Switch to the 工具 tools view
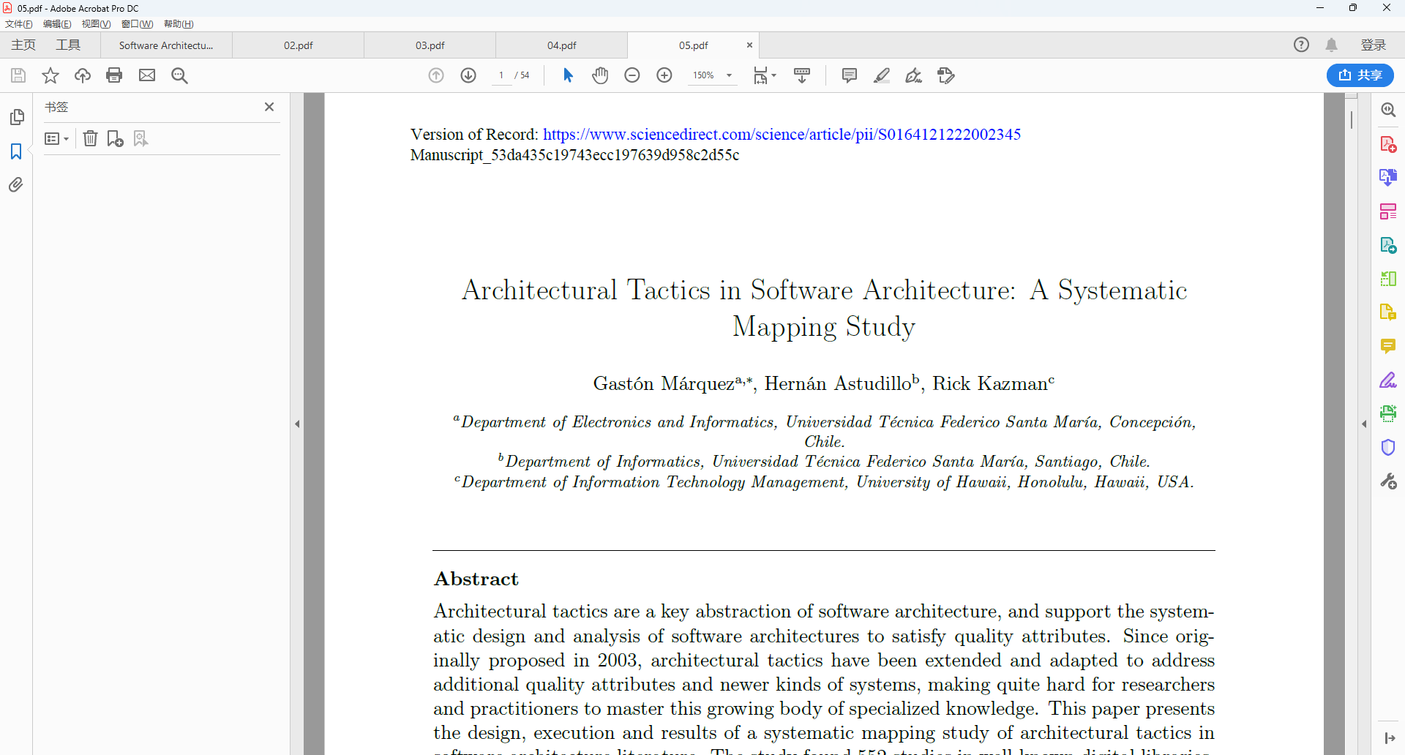Image resolution: width=1405 pixels, height=755 pixels. click(68, 45)
